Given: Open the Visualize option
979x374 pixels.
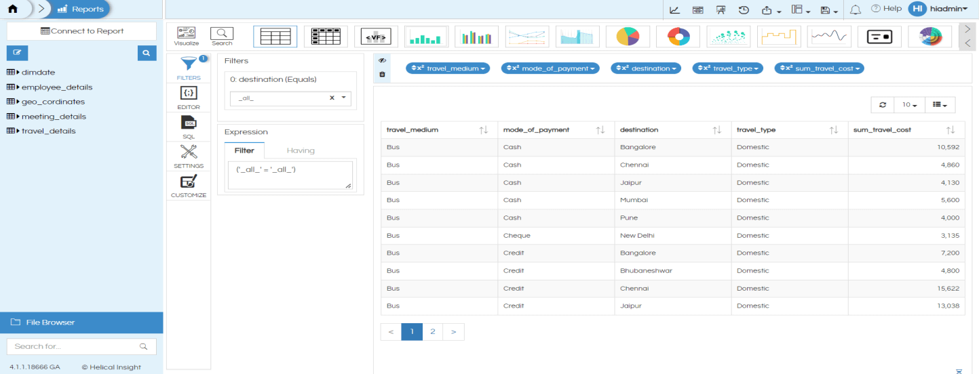Looking at the screenshot, I should [187, 37].
